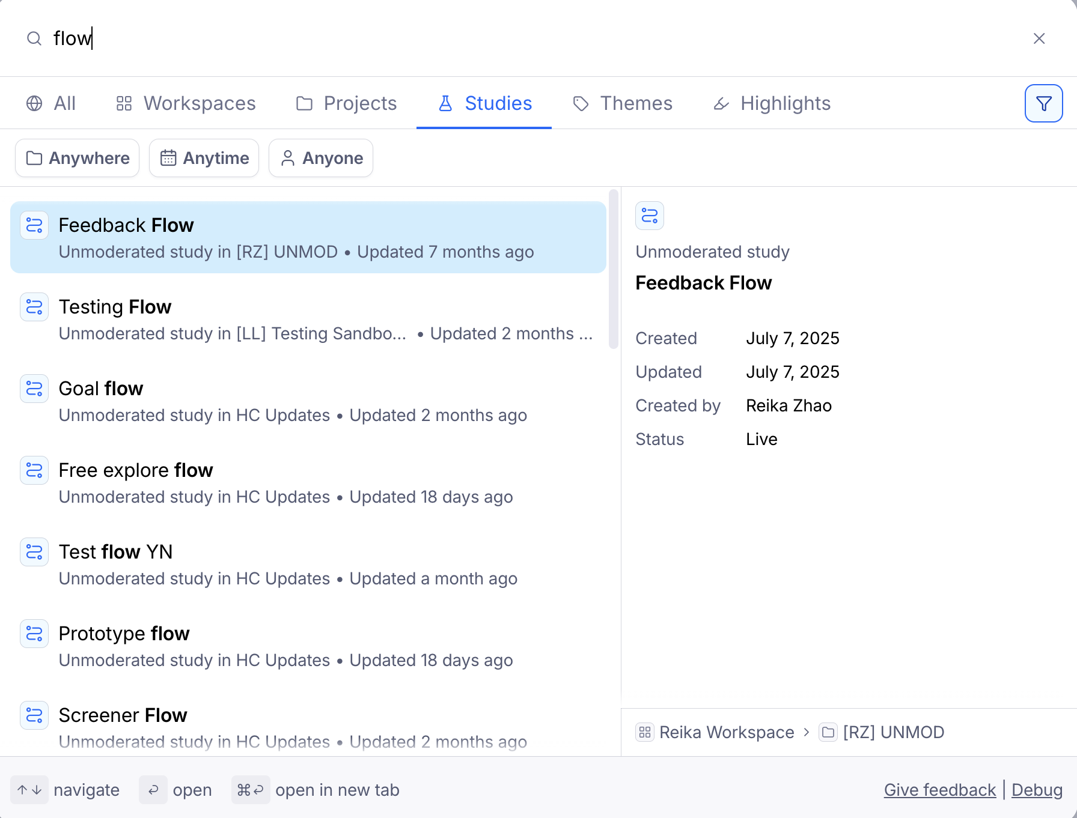Click the Free explore flow icon

click(34, 471)
